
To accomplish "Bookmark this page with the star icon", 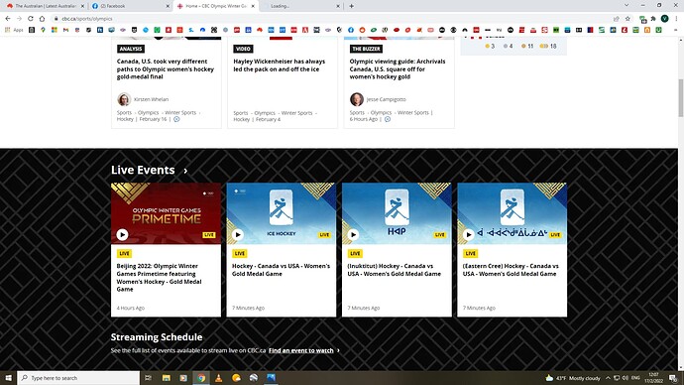I will pyautogui.click(x=627, y=18).
